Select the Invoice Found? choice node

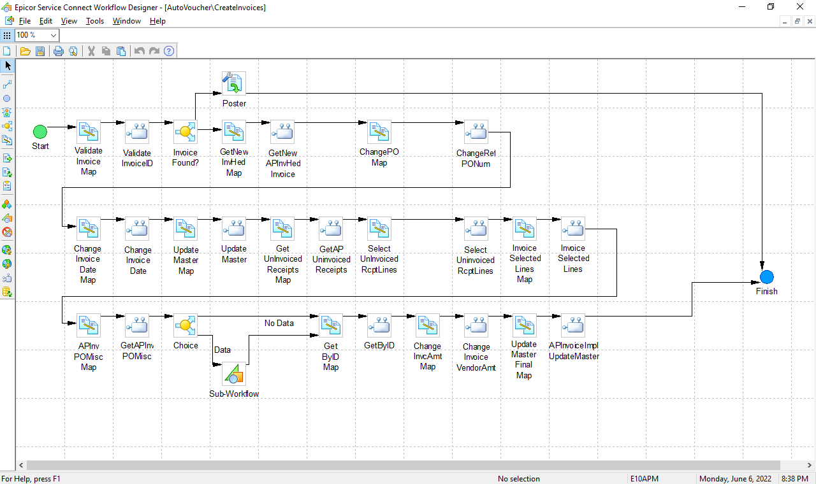(x=186, y=132)
